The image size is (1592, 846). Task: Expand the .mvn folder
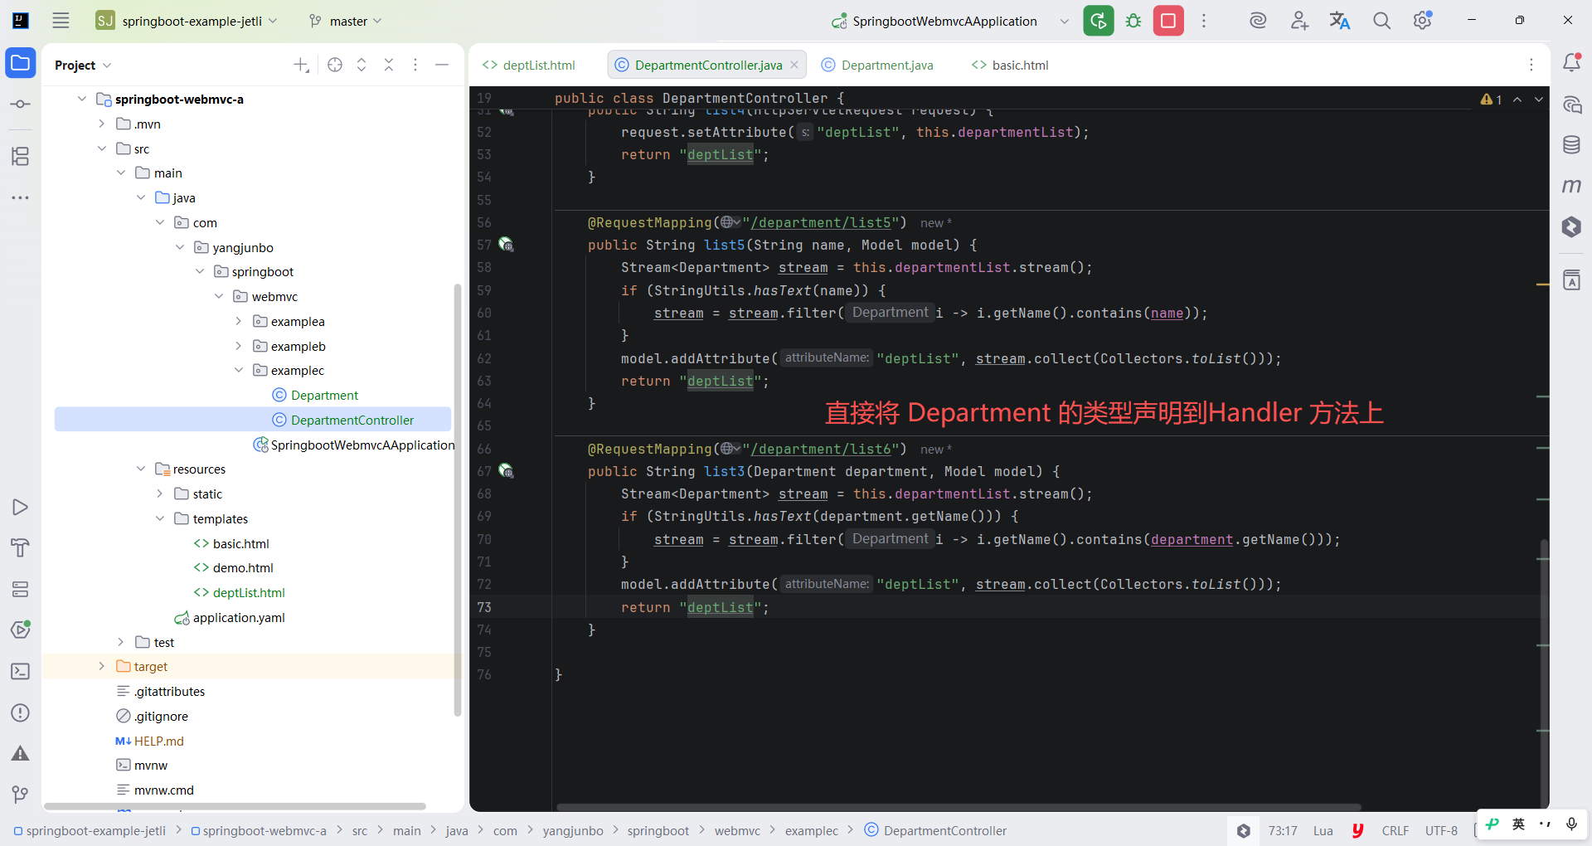point(101,124)
